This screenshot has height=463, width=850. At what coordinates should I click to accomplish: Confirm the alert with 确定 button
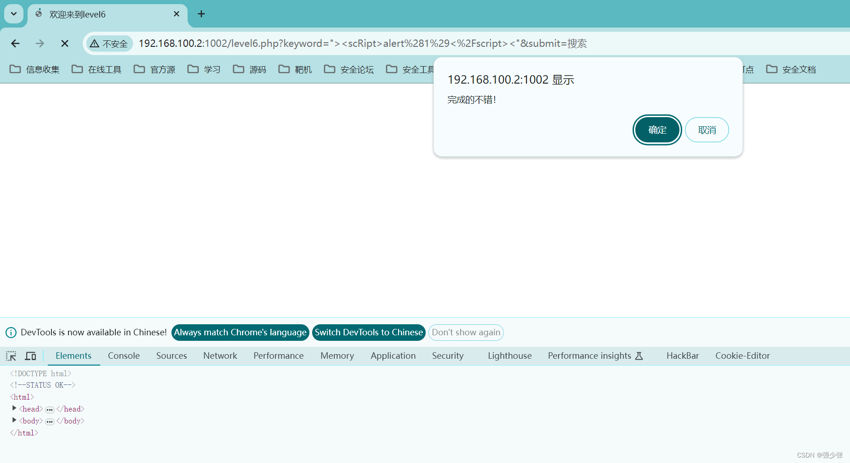[657, 130]
